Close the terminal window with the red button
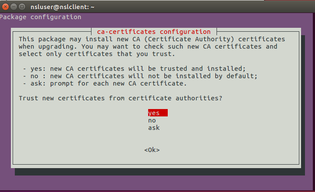 point(5,7)
